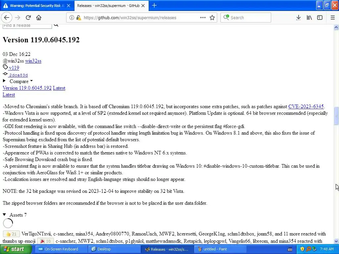Close the Security Risk warning tab

tap(69, 6)
